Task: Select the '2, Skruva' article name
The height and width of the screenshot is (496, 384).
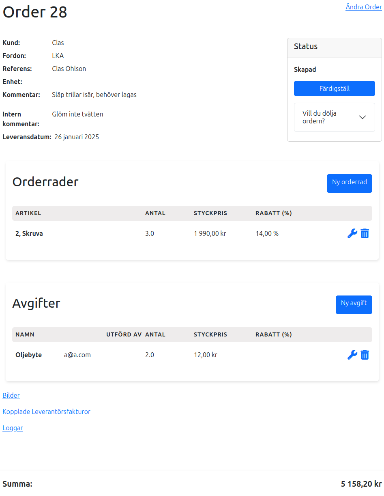Action: pos(29,233)
